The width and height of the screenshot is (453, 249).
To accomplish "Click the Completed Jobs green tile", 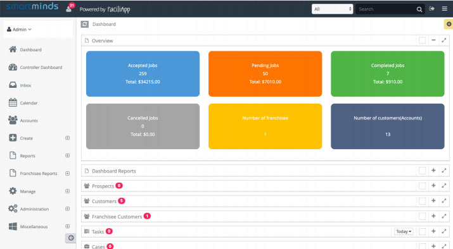I will coord(387,74).
